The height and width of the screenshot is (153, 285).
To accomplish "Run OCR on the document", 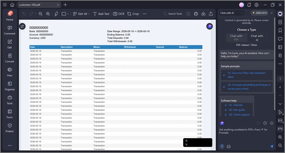I will (x=119, y=14).
